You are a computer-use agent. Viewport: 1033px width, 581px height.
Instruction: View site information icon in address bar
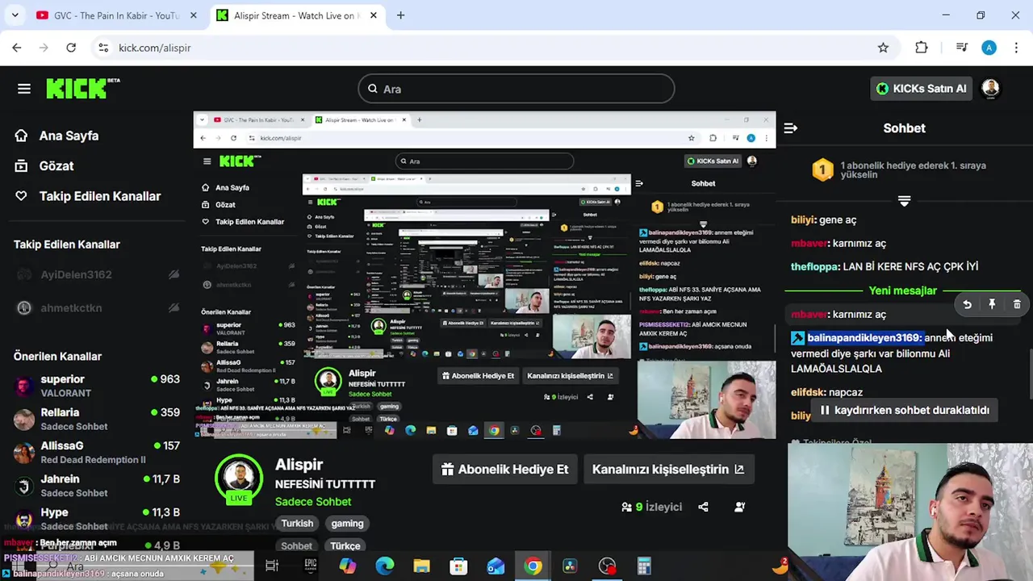(102, 48)
